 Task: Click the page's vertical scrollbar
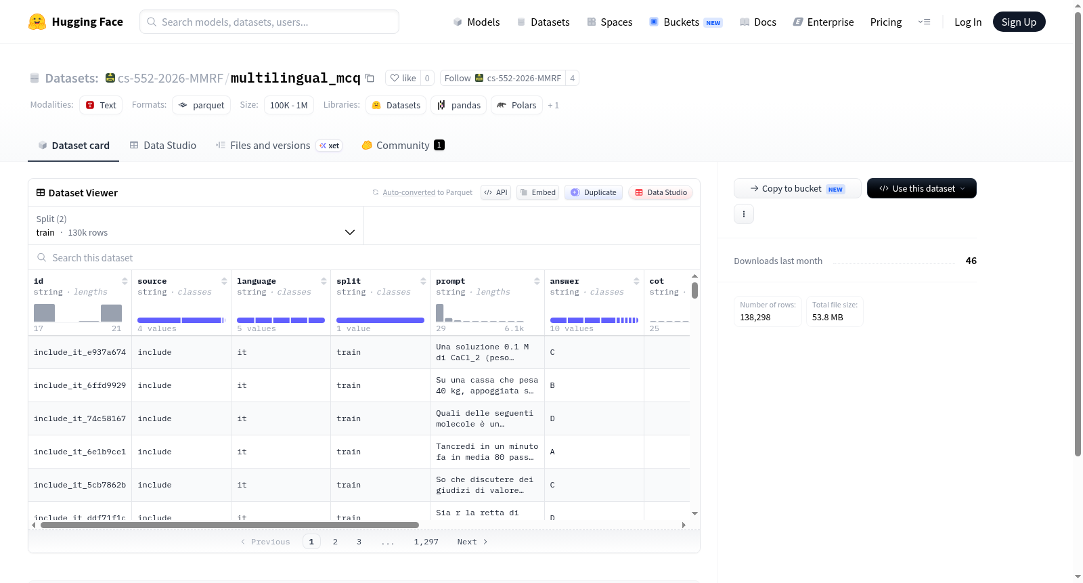pyautogui.click(x=1078, y=234)
